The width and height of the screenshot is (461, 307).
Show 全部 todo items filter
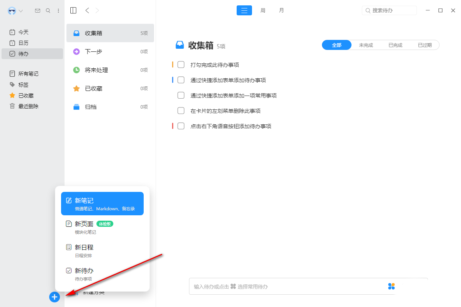[337, 45]
